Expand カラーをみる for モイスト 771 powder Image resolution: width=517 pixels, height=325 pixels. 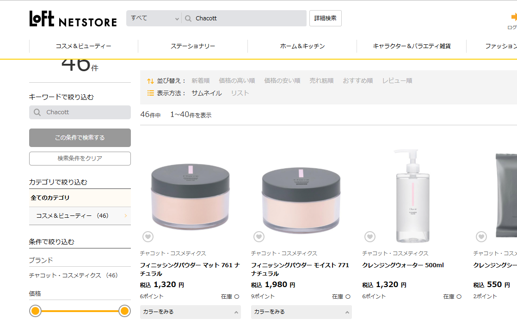pyautogui.click(x=302, y=312)
